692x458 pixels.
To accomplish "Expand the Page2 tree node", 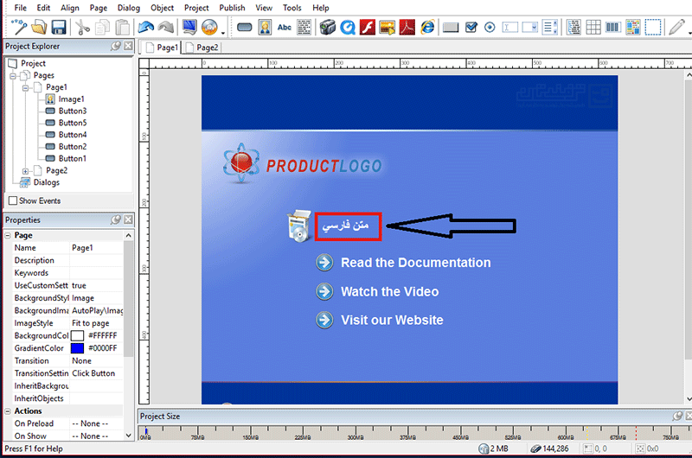I will coord(25,171).
